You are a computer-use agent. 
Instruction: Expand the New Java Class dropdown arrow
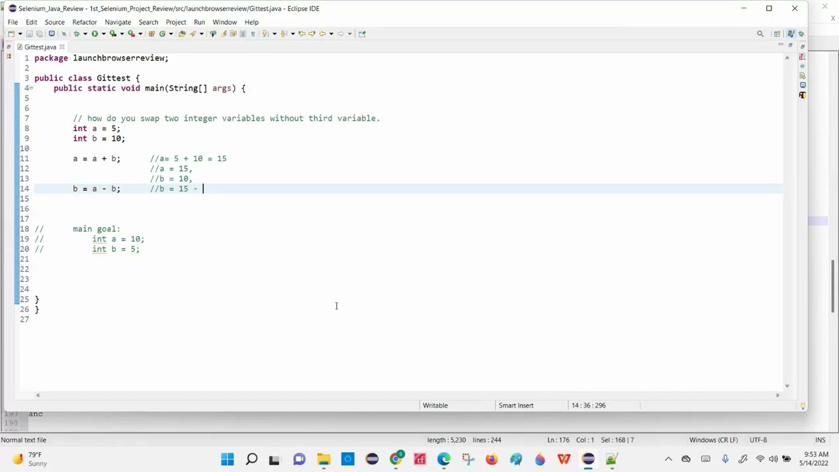[170, 33]
